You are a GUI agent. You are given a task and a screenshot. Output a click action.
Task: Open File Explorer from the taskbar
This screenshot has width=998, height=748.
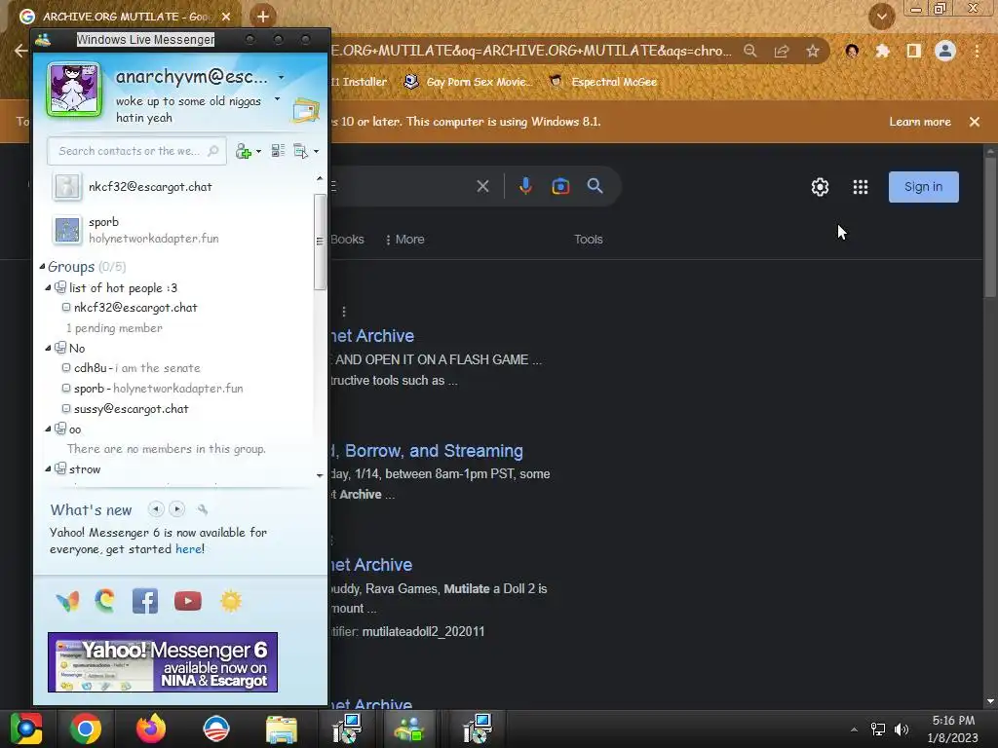pos(282,729)
